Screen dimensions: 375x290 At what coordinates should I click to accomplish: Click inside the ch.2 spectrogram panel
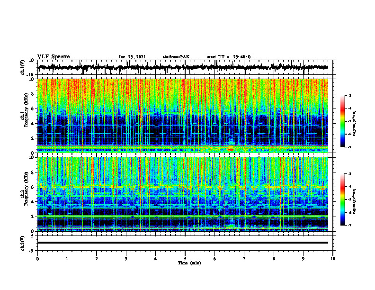(x=183, y=194)
